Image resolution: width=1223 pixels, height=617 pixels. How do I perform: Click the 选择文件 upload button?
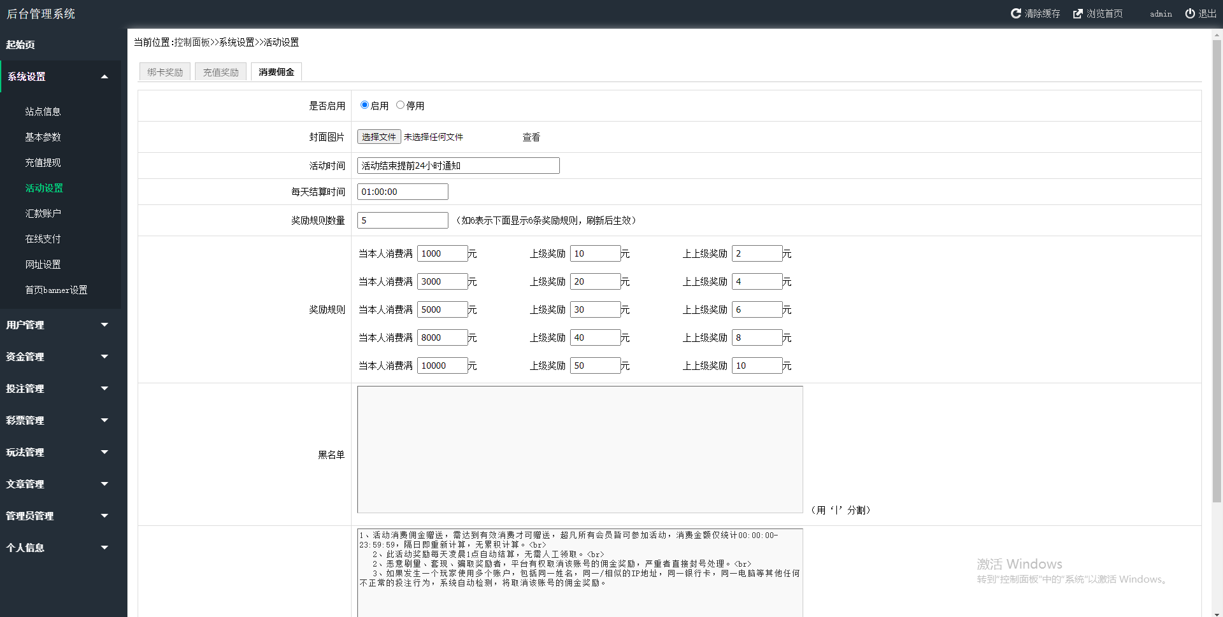378,137
